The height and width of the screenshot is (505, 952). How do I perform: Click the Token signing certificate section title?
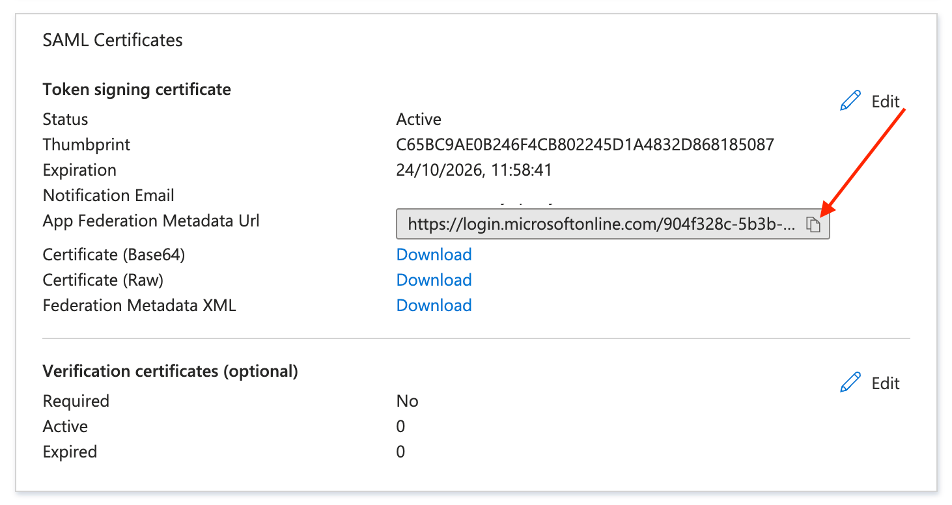[137, 89]
